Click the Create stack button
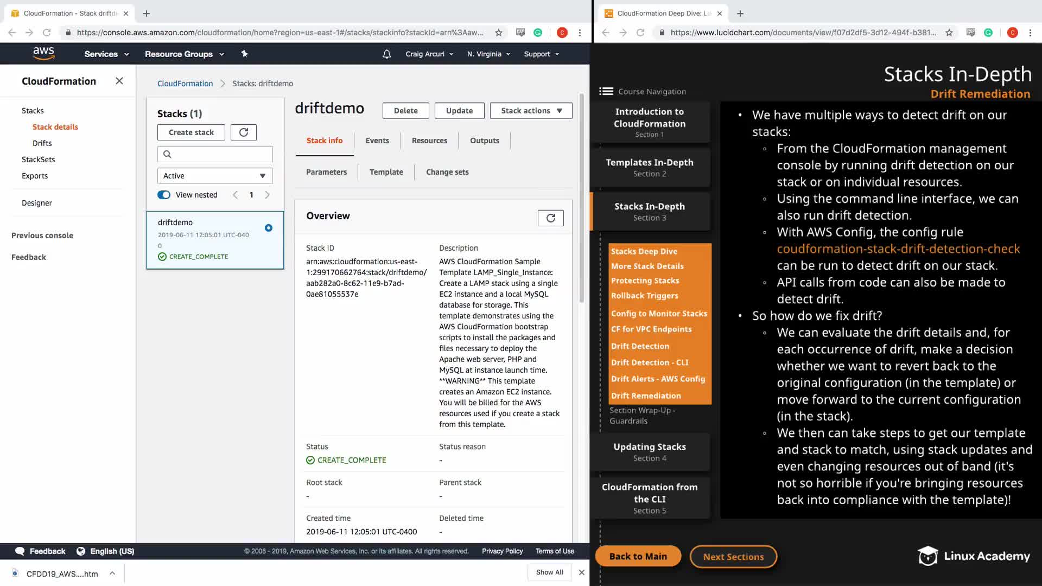1042x586 pixels. pyautogui.click(x=191, y=132)
